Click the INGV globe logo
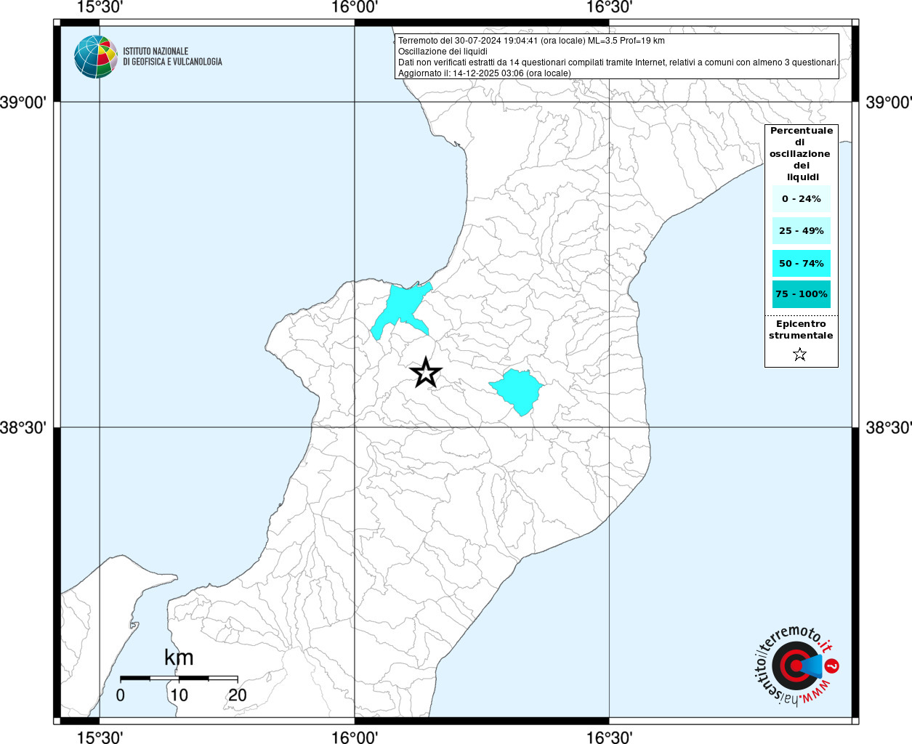The width and height of the screenshot is (912, 744). pyautogui.click(x=96, y=57)
